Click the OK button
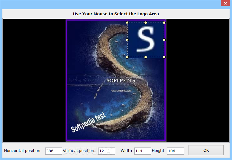Image resolution: width=232 pixels, height=160 pixels. [206, 150]
